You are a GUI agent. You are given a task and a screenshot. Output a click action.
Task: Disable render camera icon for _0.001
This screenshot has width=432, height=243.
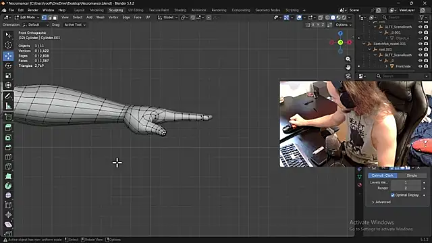[x=426, y=32]
